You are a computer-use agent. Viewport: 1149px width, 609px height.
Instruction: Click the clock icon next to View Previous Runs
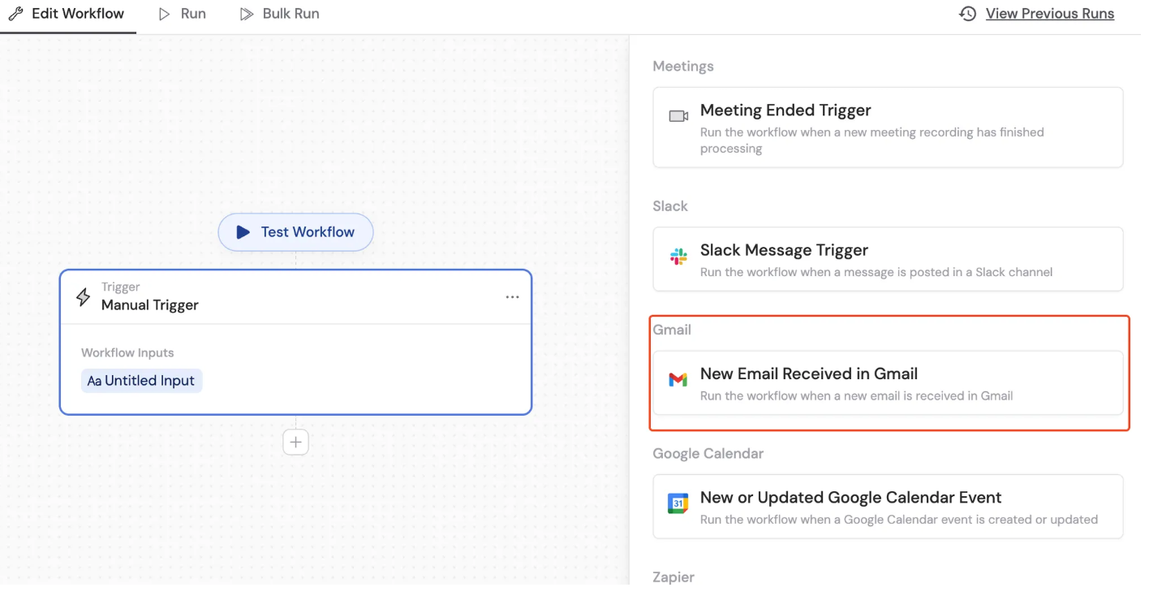click(x=966, y=13)
